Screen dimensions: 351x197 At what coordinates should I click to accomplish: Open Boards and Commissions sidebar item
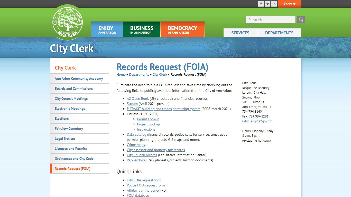(79, 88)
